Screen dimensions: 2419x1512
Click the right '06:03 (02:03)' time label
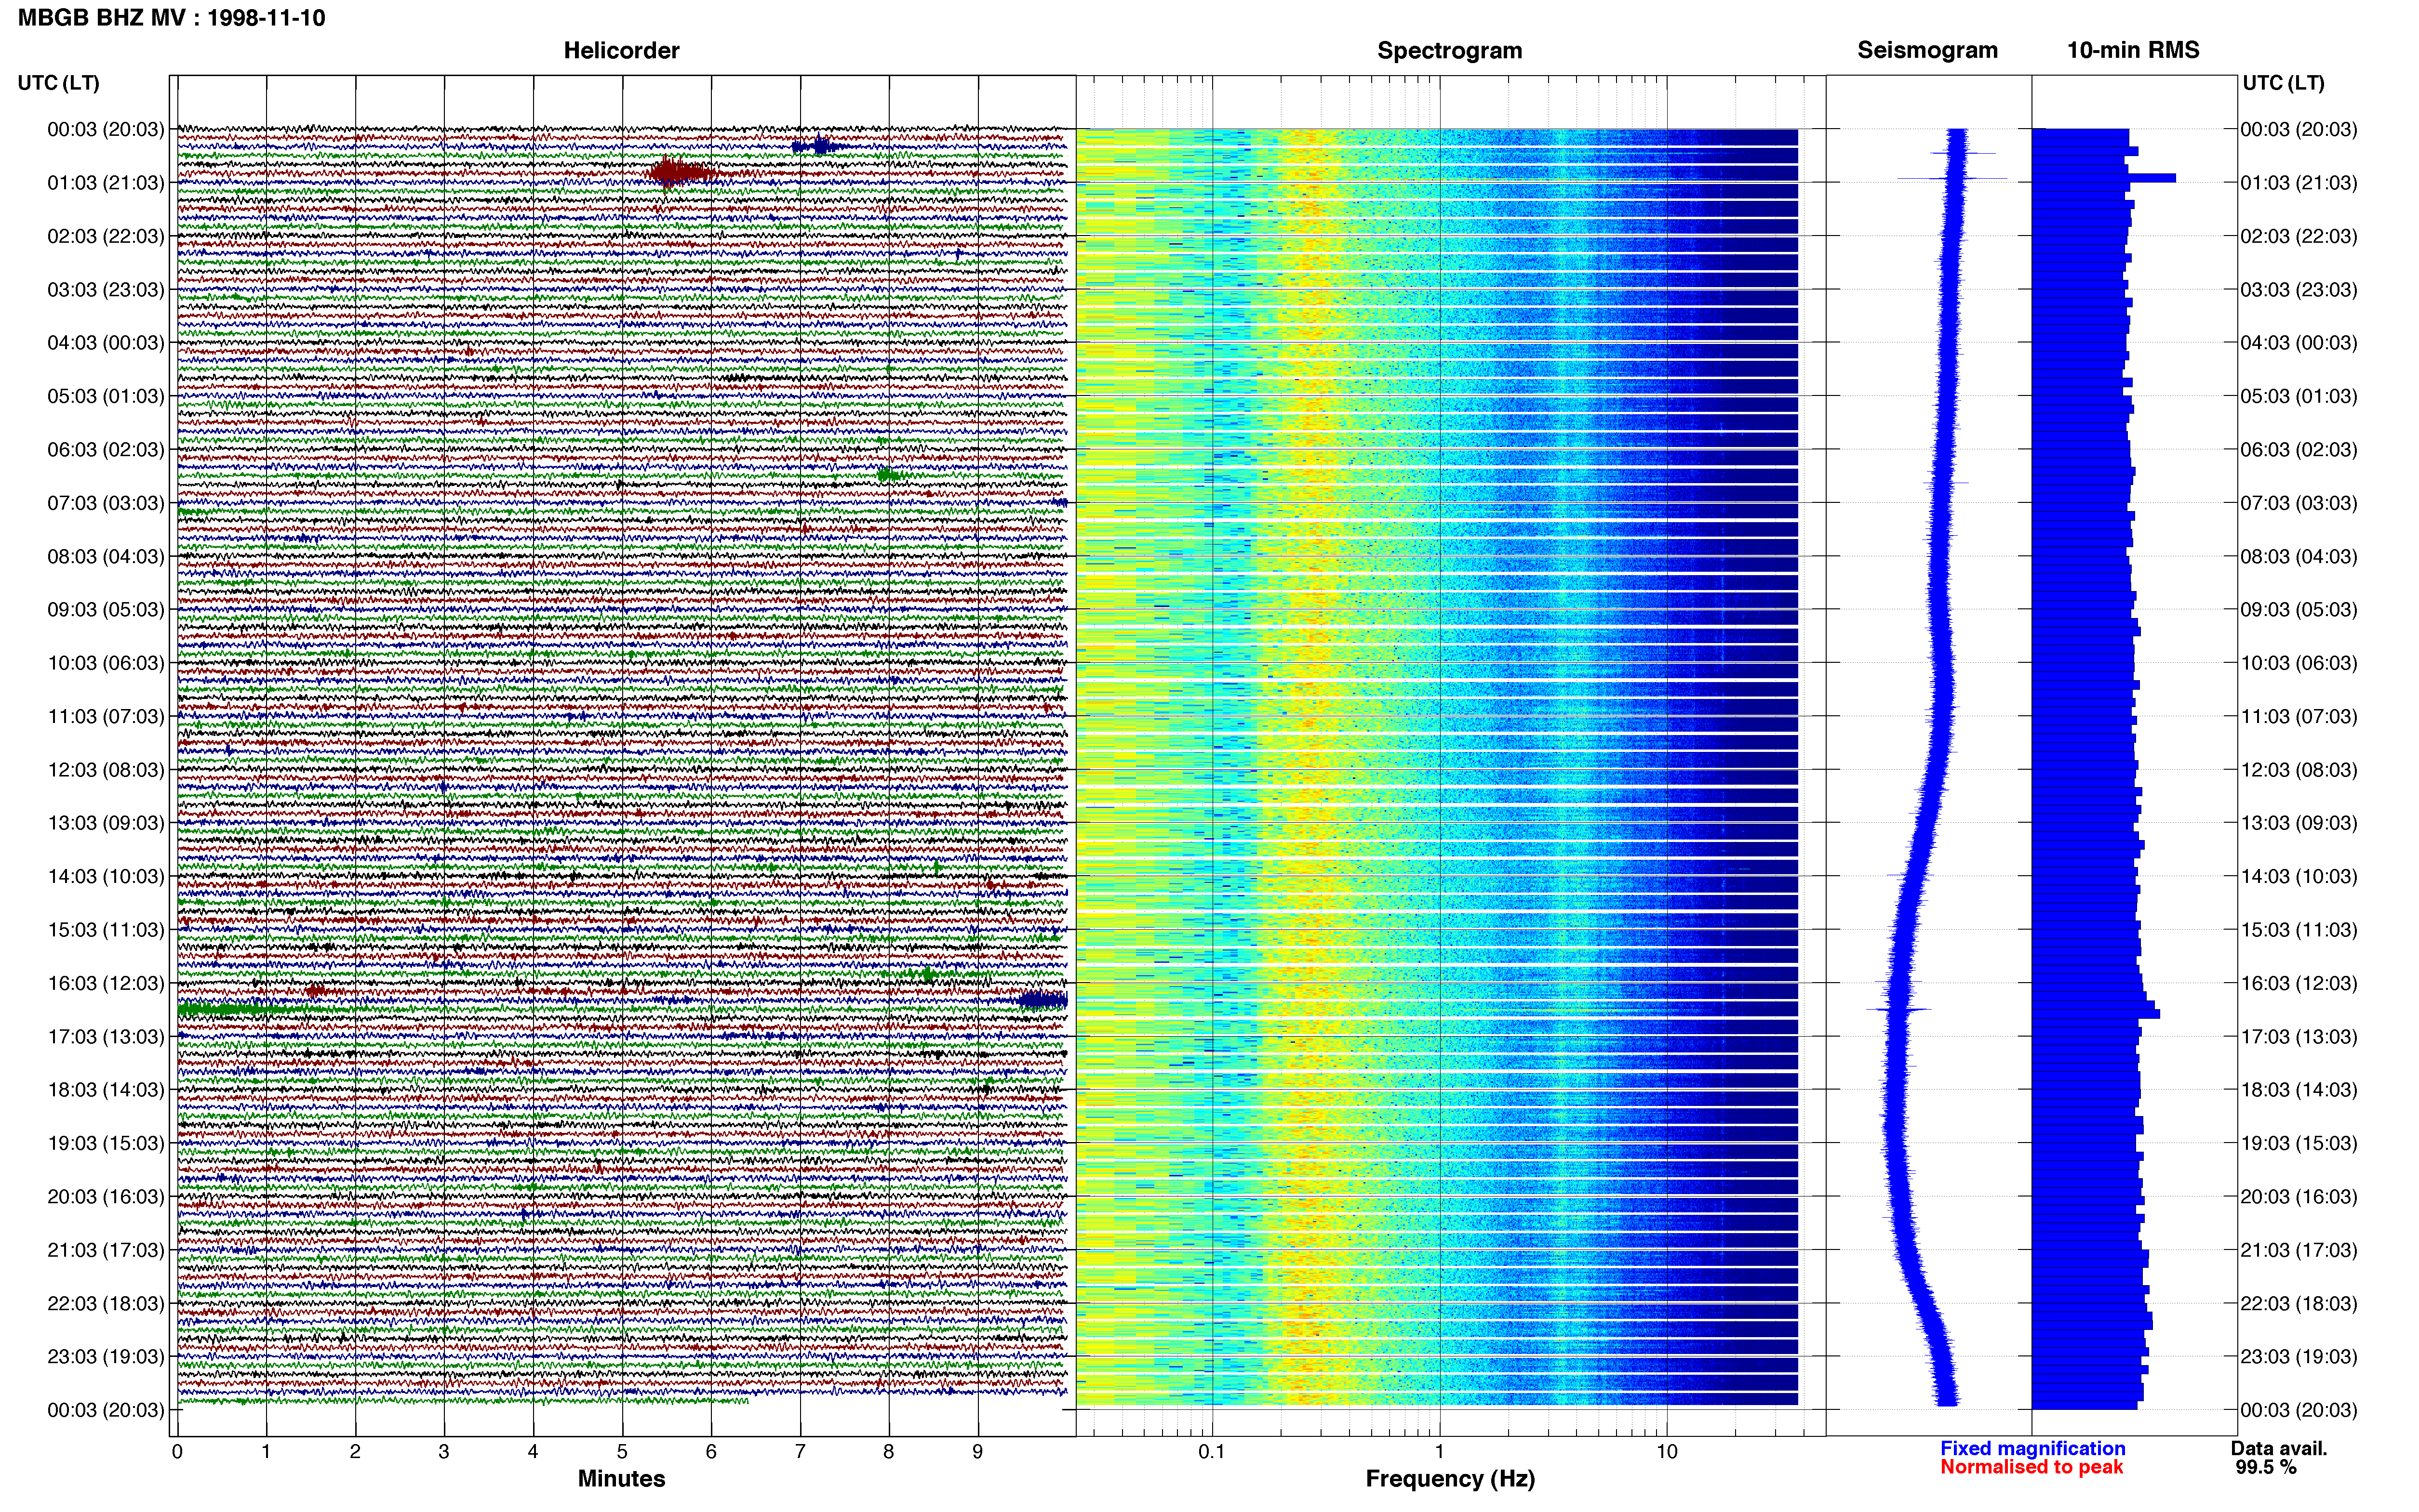tap(2299, 450)
